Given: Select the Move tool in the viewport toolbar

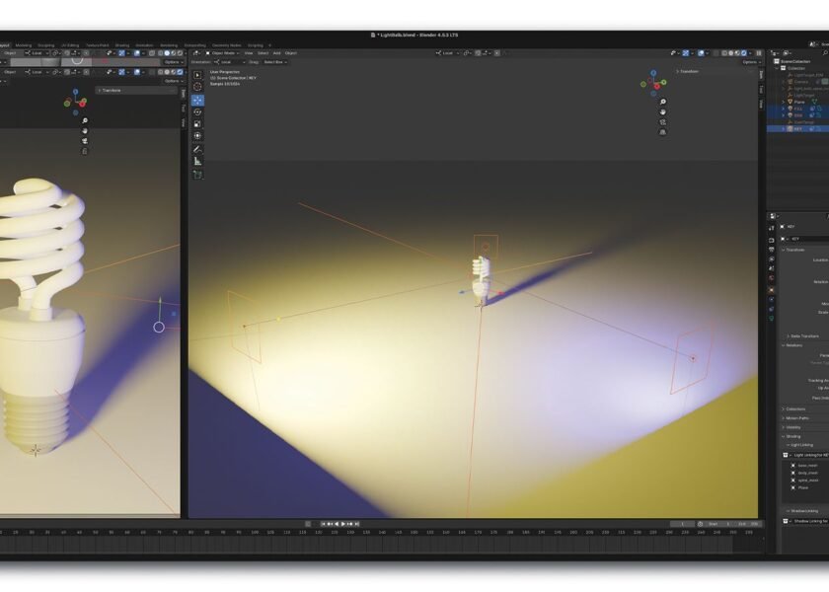Looking at the screenshot, I should [197, 100].
